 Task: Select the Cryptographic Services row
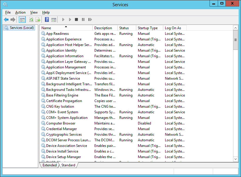64,135
